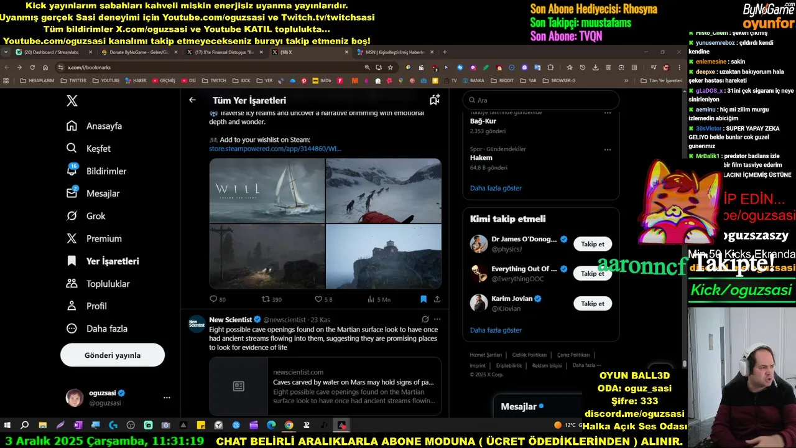
Task: Click the Gönderi yayınla button
Action: (113, 355)
